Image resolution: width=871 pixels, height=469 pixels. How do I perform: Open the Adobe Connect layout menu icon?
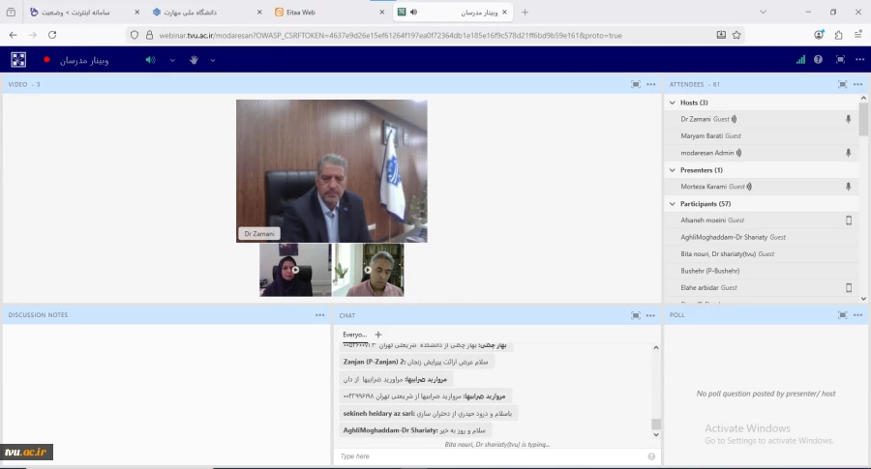click(18, 59)
